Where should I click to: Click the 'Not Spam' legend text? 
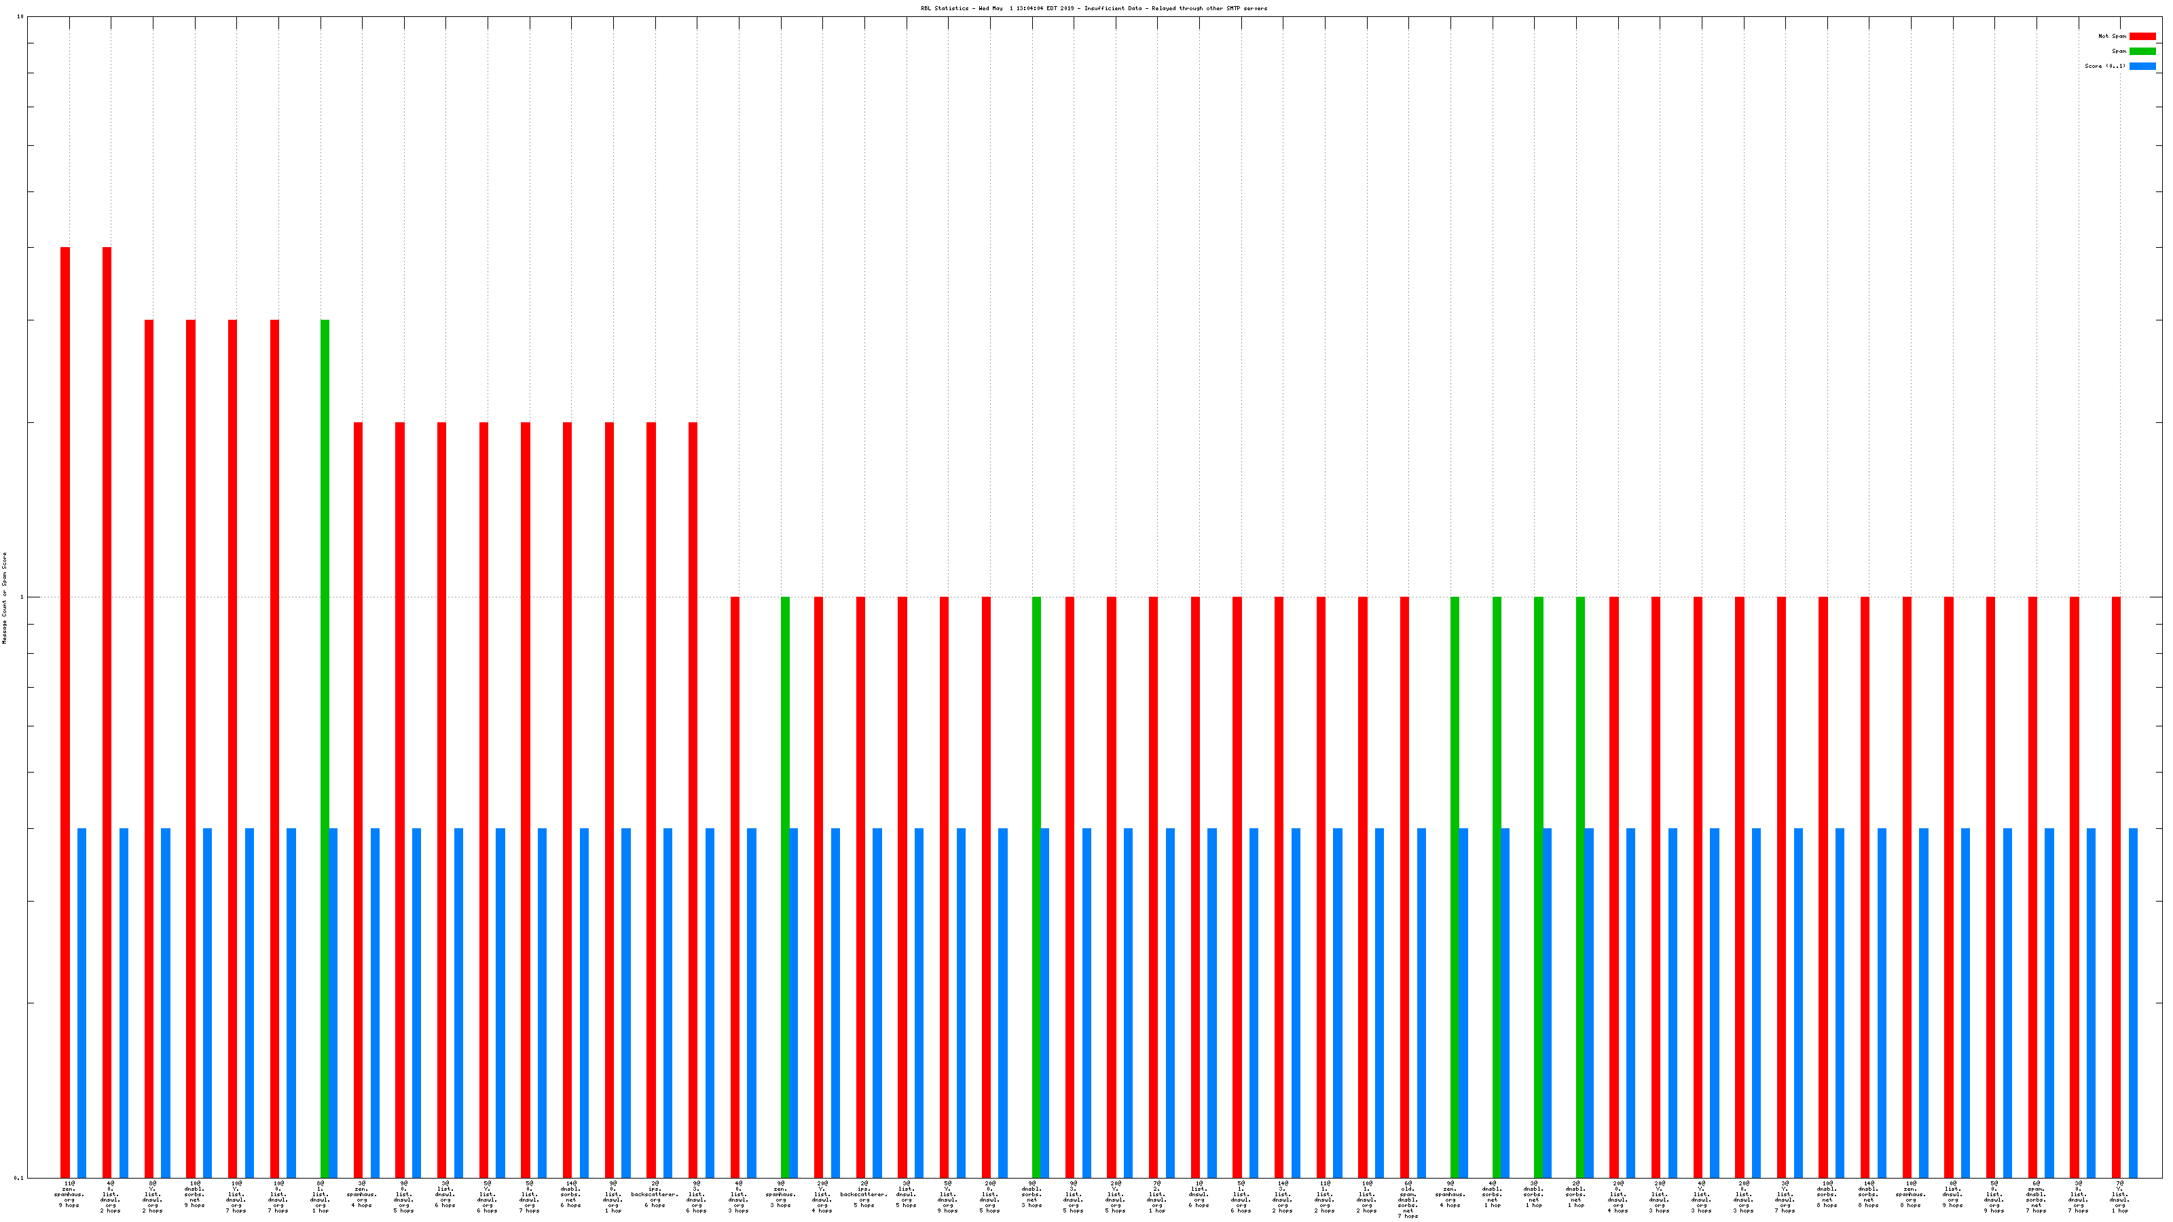[2113, 36]
